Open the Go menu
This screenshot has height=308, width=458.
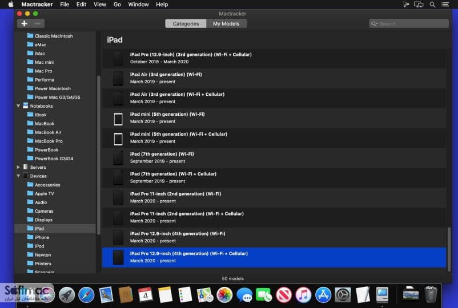[x=117, y=5]
